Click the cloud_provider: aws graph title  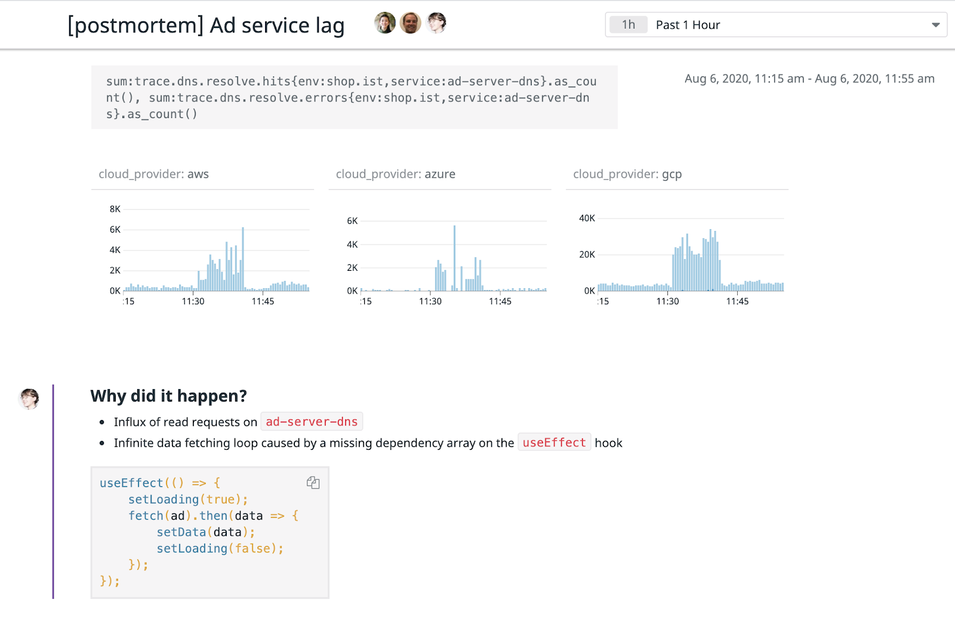tap(153, 174)
